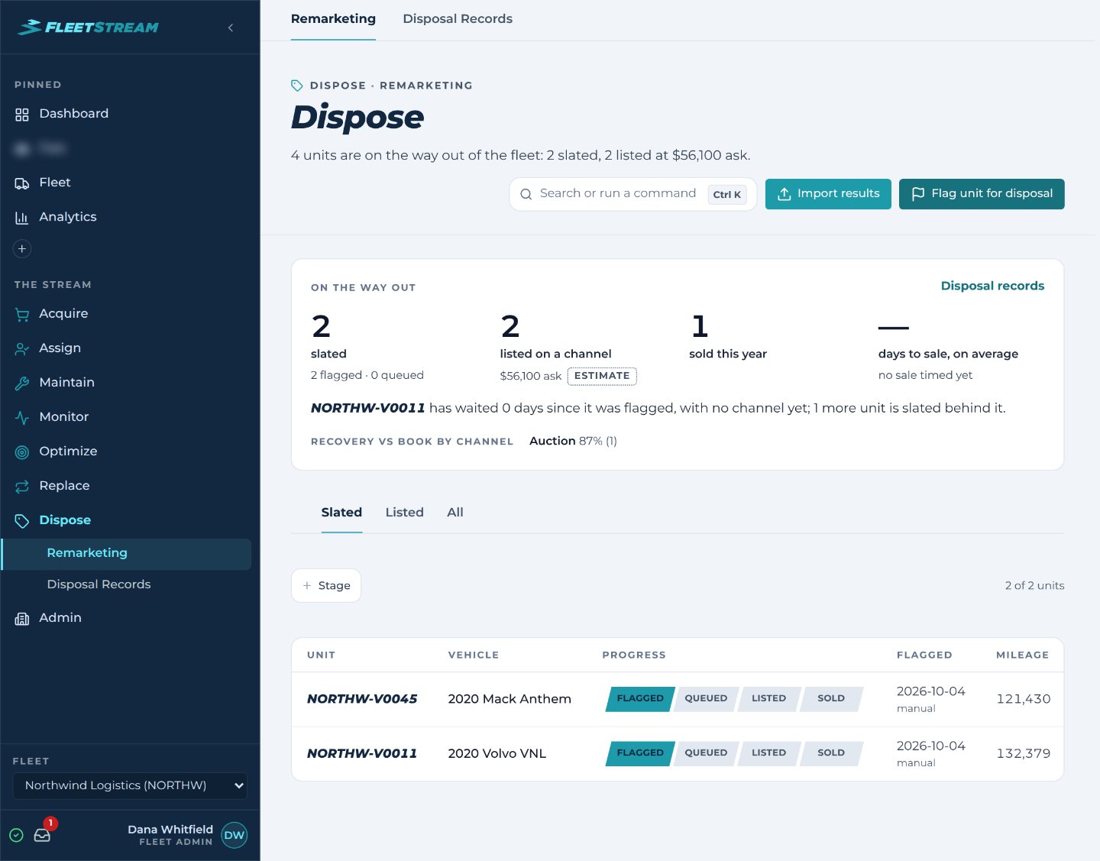1100x861 pixels.
Task: Click mileage value 132,379
Action: (x=1024, y=754)
